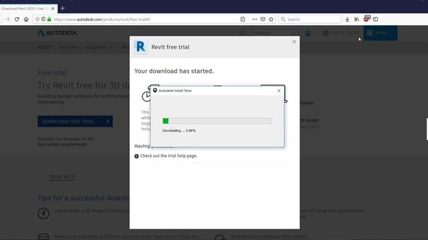View the secure connection padlock

pos(49,19)
